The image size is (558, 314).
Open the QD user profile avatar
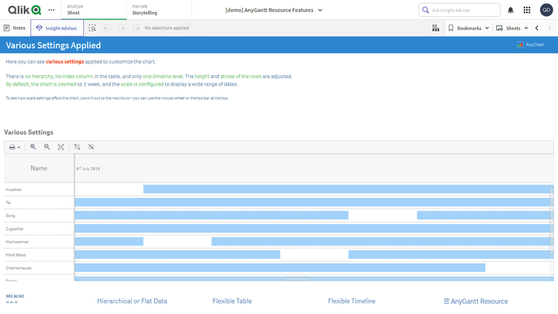(546, 10)
